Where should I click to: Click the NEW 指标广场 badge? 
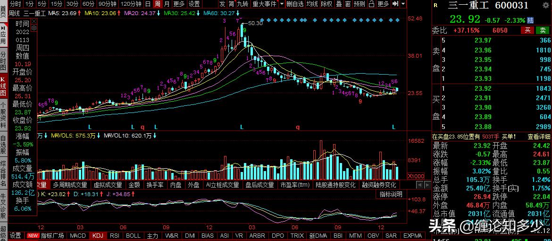(33, 235)
